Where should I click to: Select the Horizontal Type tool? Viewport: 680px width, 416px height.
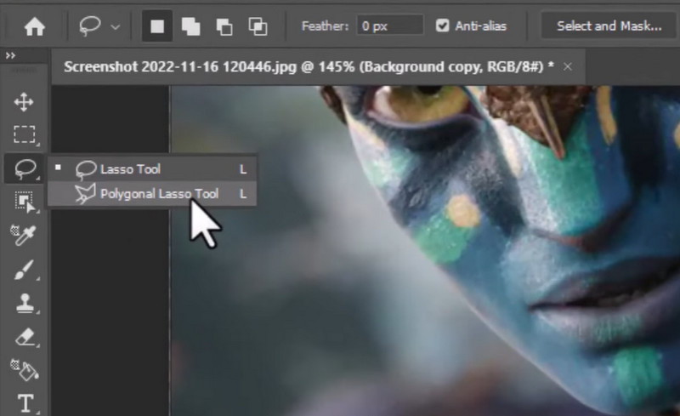tap(24, 403)
